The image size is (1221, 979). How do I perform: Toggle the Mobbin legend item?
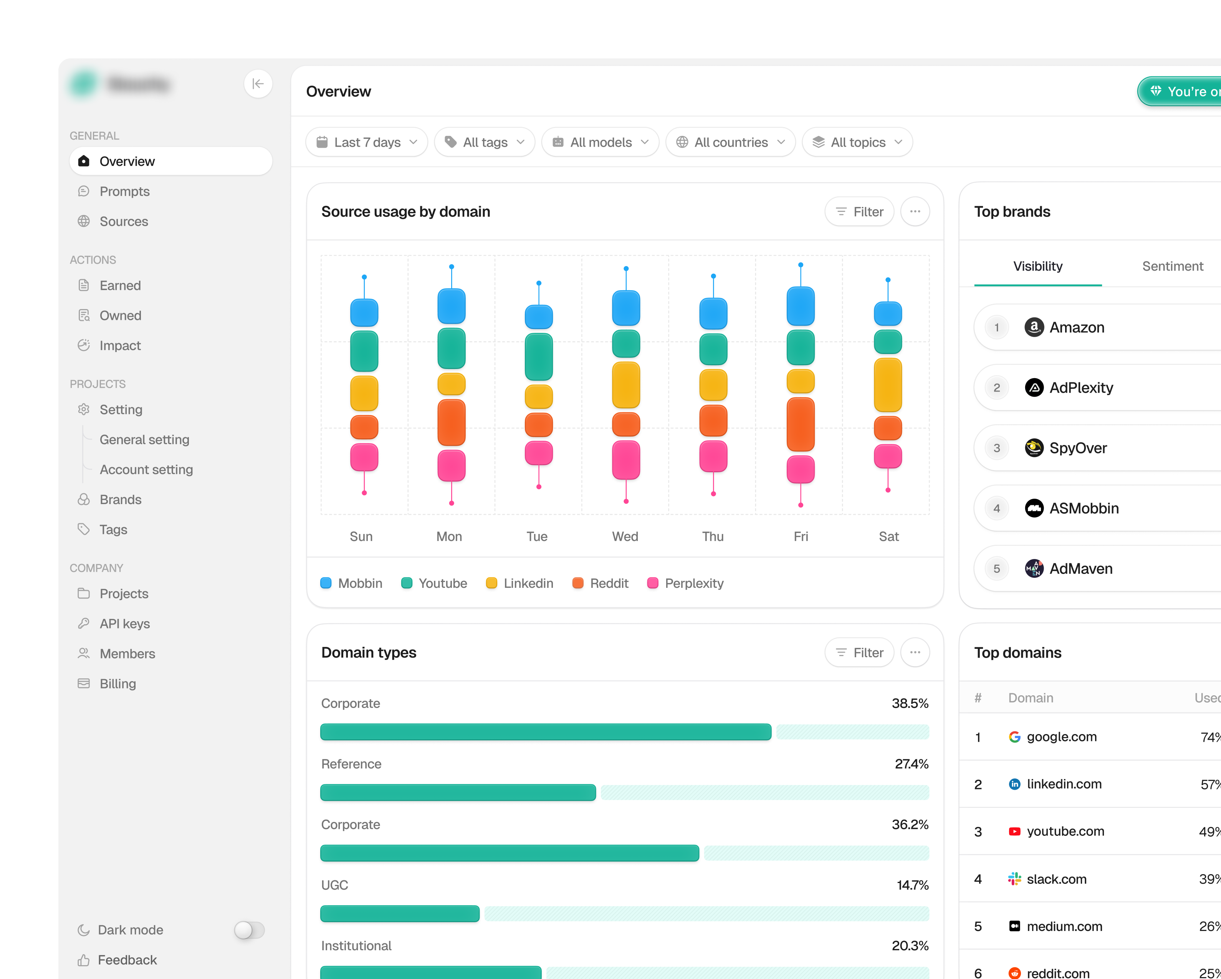tap(351, 583)
